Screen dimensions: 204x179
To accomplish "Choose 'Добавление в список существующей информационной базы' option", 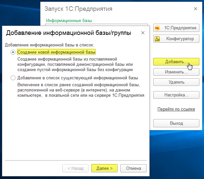I will coord(13,78).
